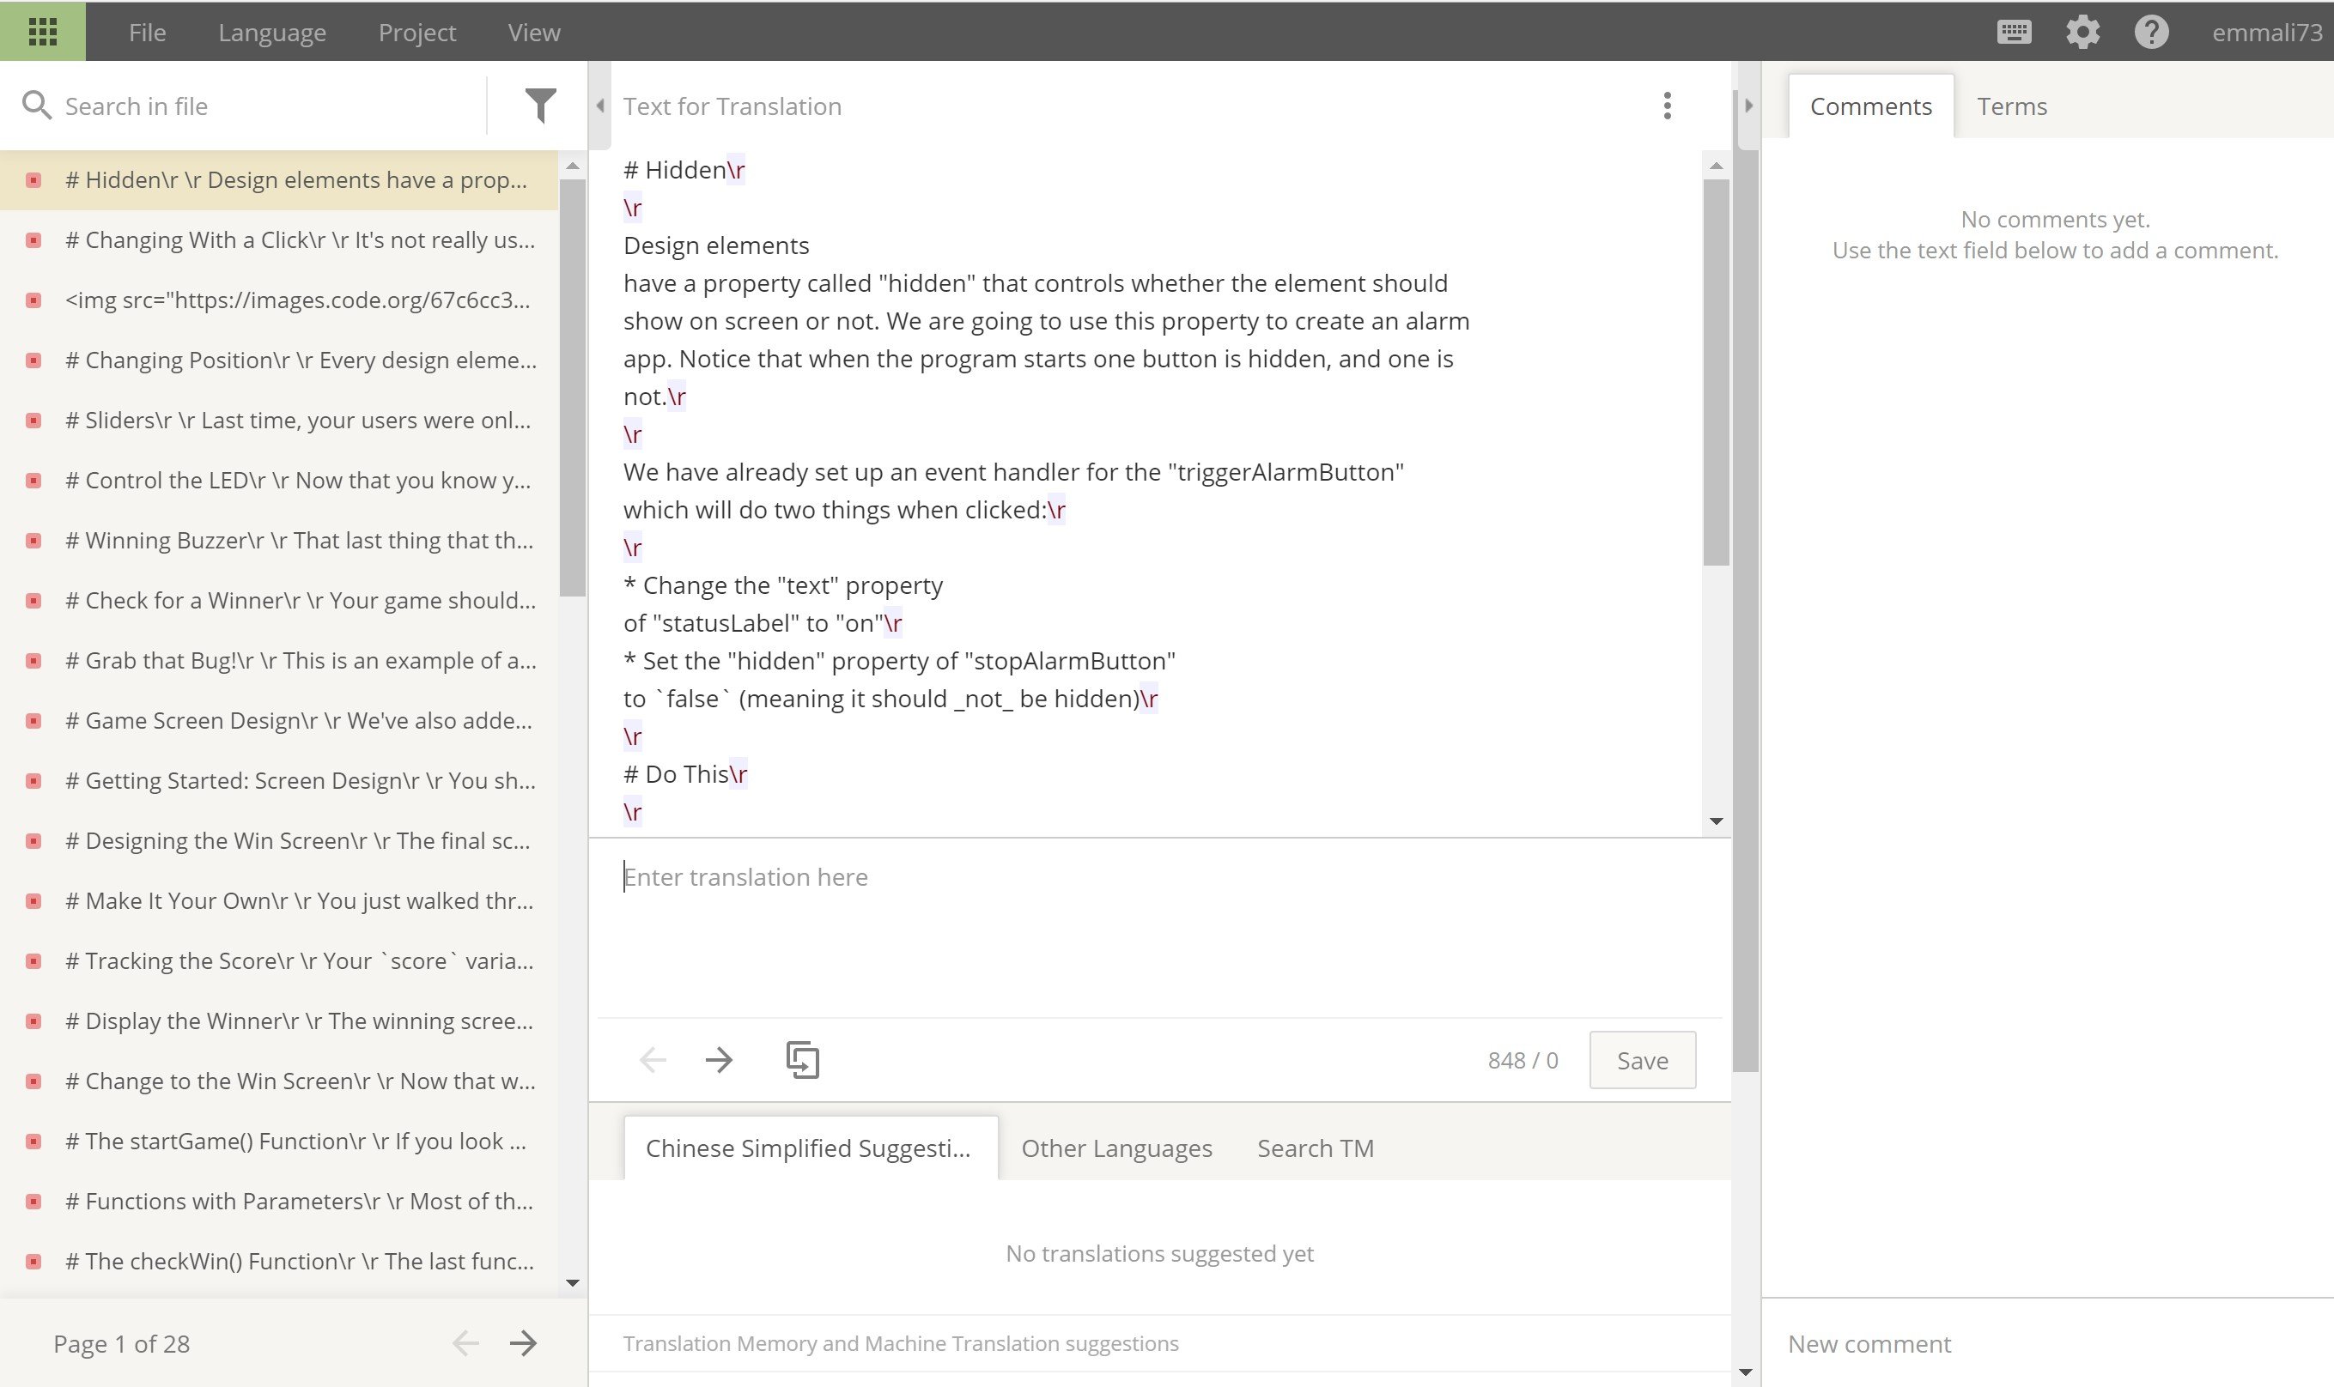Click source text scrollbar thumb
The image size is (2334, 1387).
[1716, 372]
